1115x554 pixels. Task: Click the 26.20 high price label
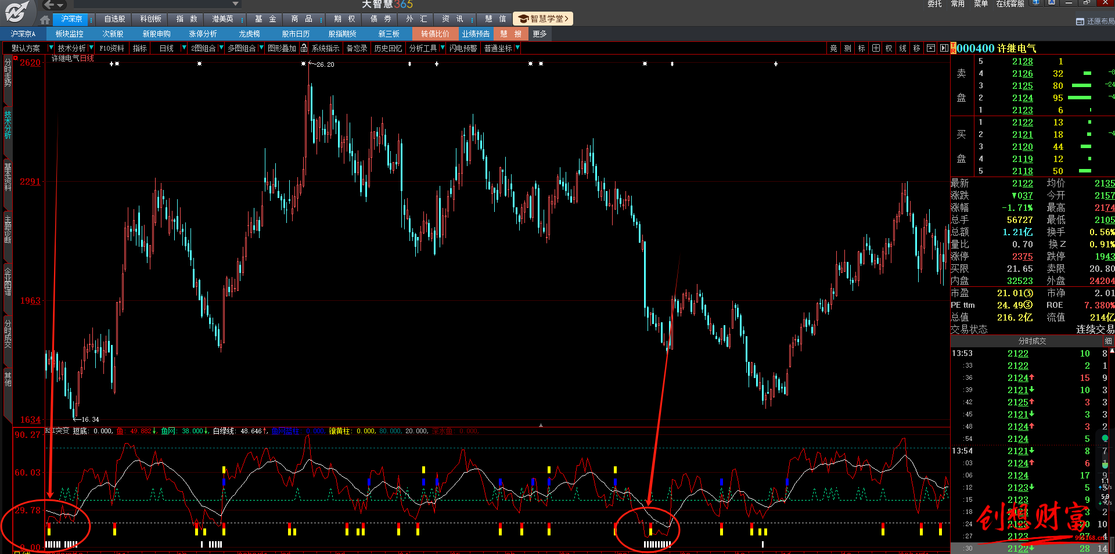point(325,64)
